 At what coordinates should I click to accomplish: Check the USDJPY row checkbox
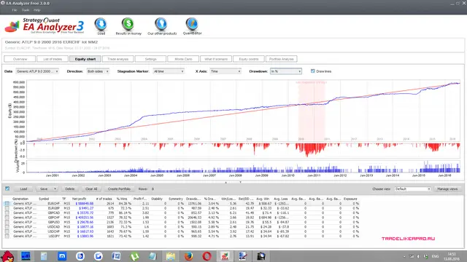pos(7,236)
